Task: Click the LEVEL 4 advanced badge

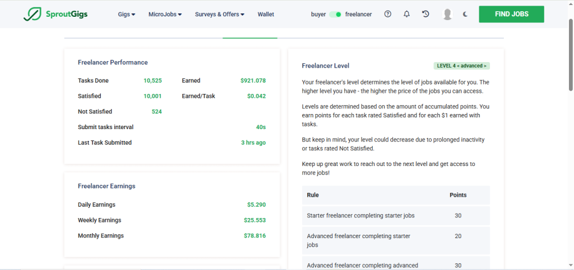Action: [461, 66]
